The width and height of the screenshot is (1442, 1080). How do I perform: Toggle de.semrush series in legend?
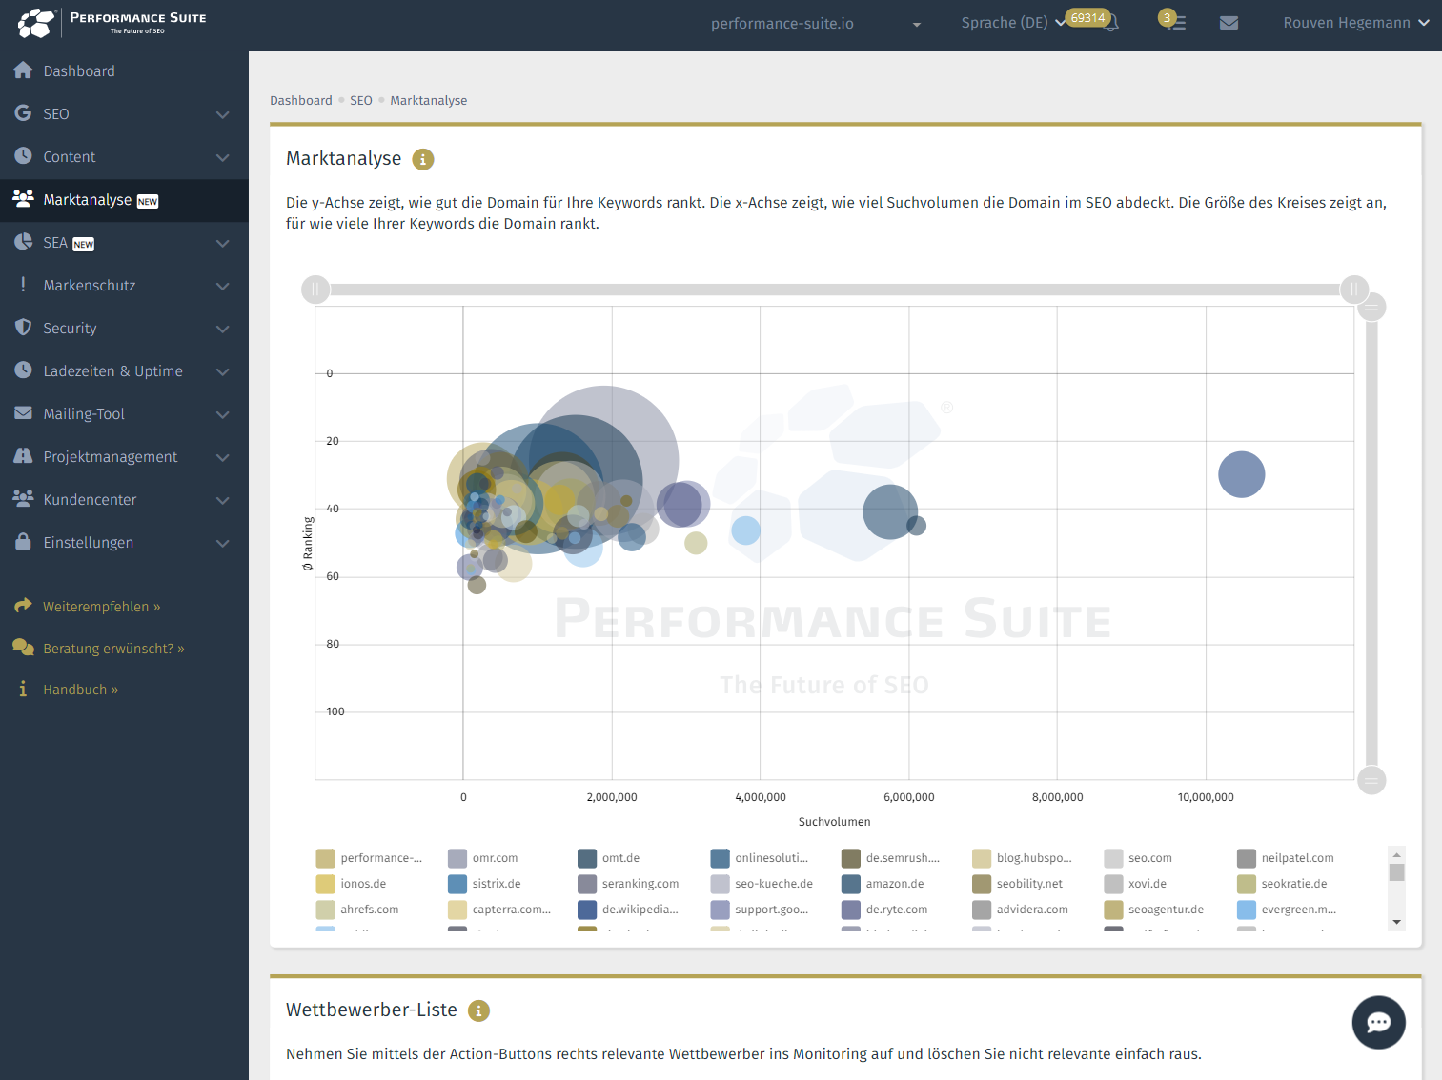tap(890, 858)
